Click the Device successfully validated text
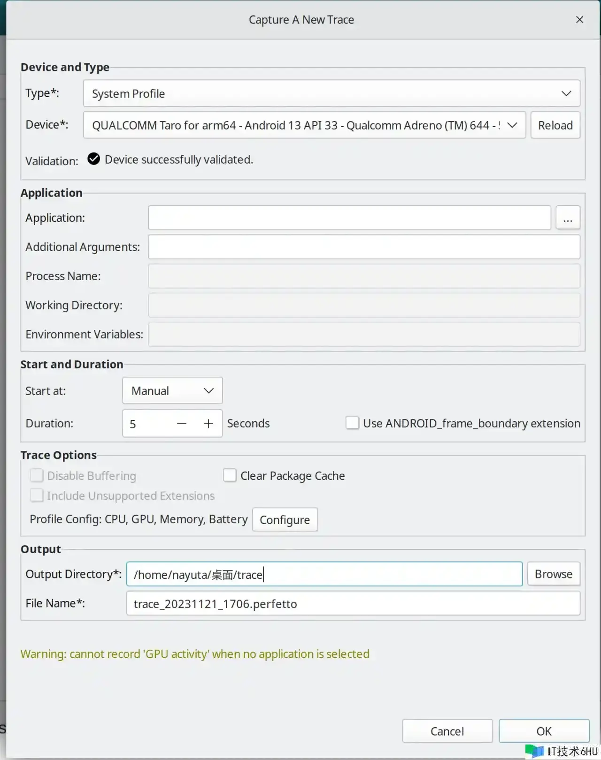The height and width of the screenshot is (760, 601). (179, 160)
